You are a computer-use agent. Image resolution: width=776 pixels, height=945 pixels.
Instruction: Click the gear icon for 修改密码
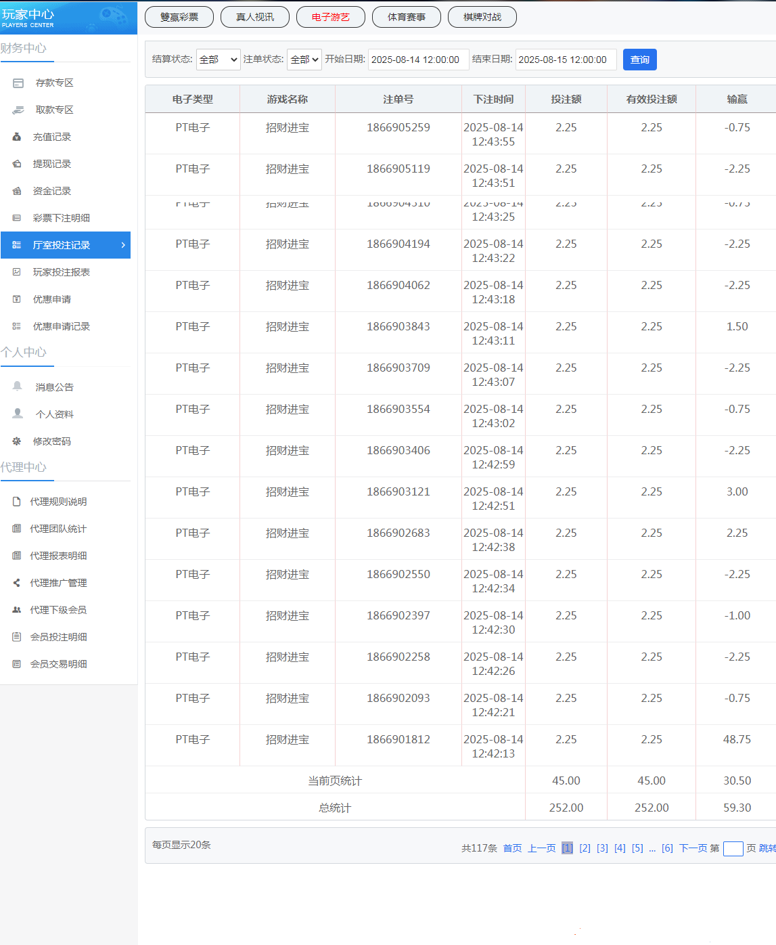tap(17, 441)
